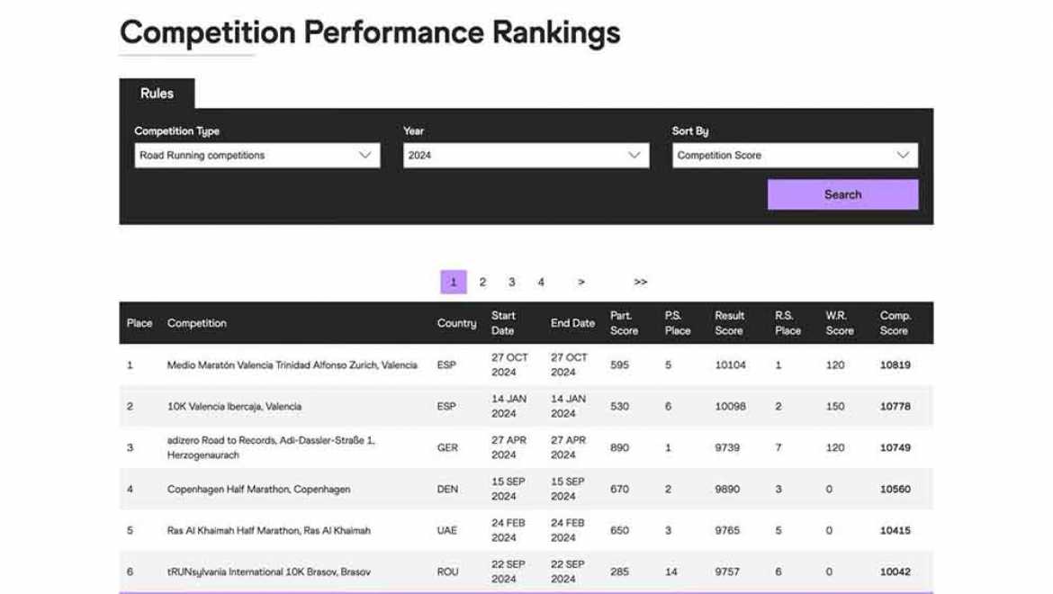This screenshot has width=1053, height=594.
Task: Click the Result Score column header
Action: 729,323
